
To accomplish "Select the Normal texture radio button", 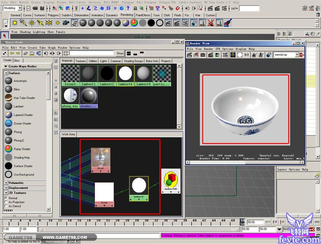I will tap(6, 198).
